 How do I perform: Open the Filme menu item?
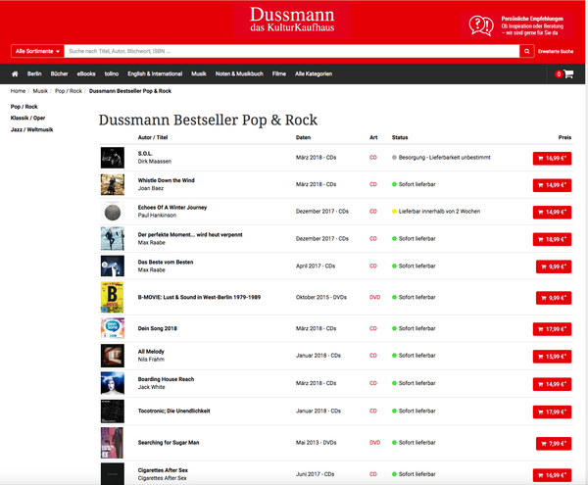279,73
